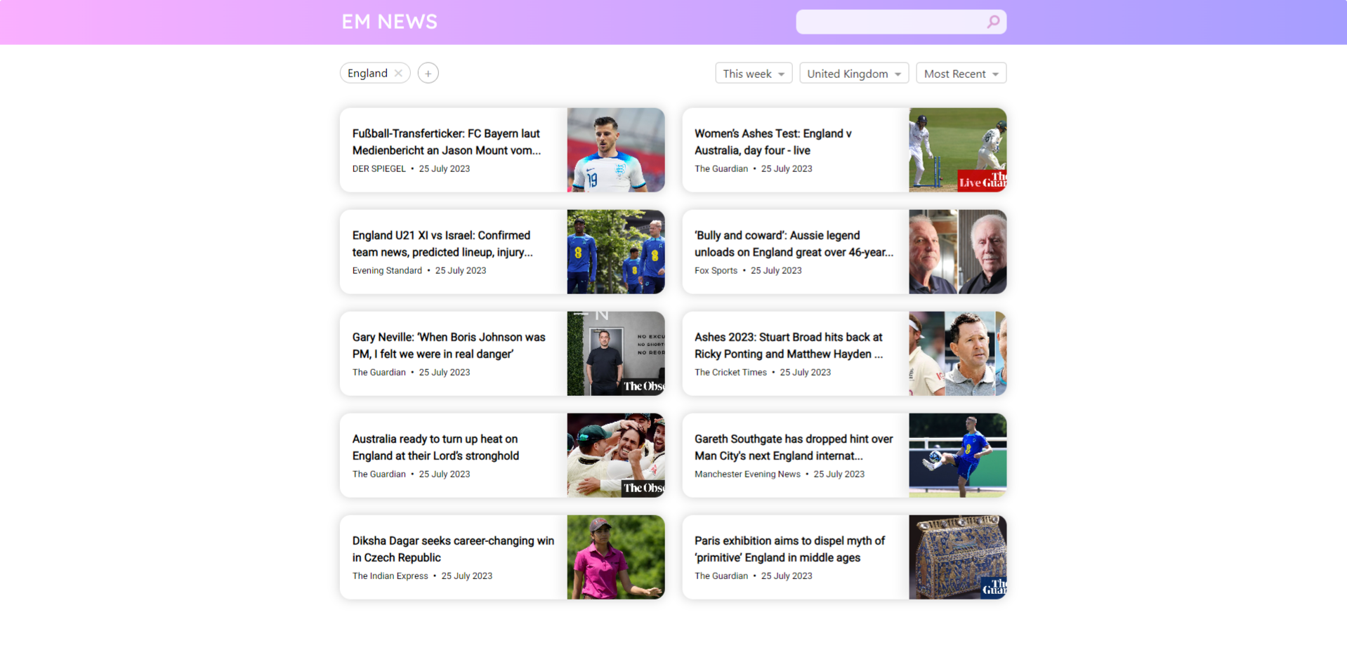This screenshot has height=650, width=1347.
Task: Click The Cricket Times source label
Action: pos(730,372)
